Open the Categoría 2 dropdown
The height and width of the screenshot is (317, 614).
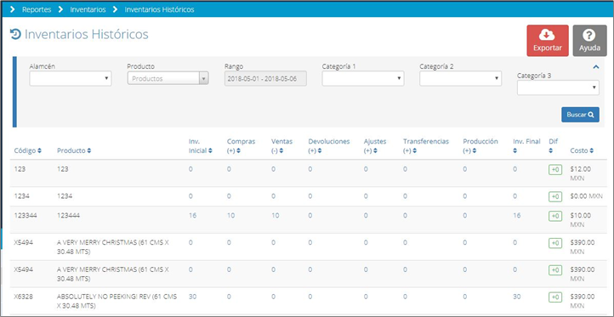click(x=461, y=78)
